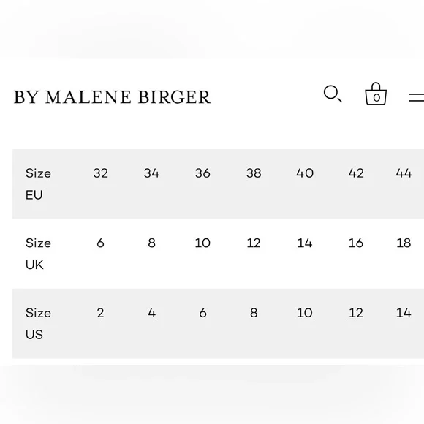This screenshot has width=424, height=424.
Task: Select UK size 8 cell
Action: point(152,243)
